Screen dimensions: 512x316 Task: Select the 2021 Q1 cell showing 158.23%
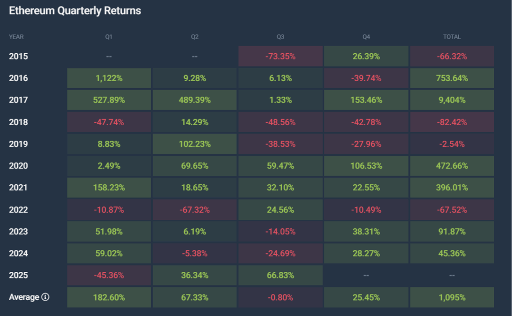pyautogui.click(x=109, y=188)
